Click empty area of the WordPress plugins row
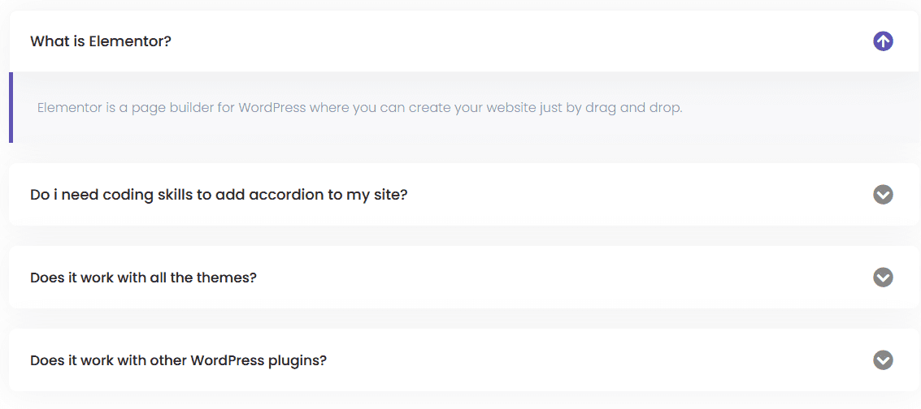The image size is (921, 409). tap(593, 359)
